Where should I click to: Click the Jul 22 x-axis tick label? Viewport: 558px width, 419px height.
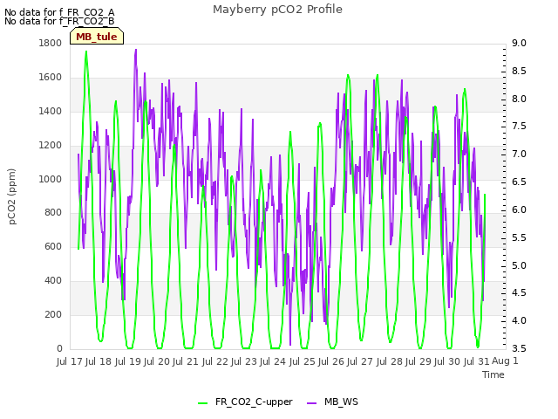[215, 361]
